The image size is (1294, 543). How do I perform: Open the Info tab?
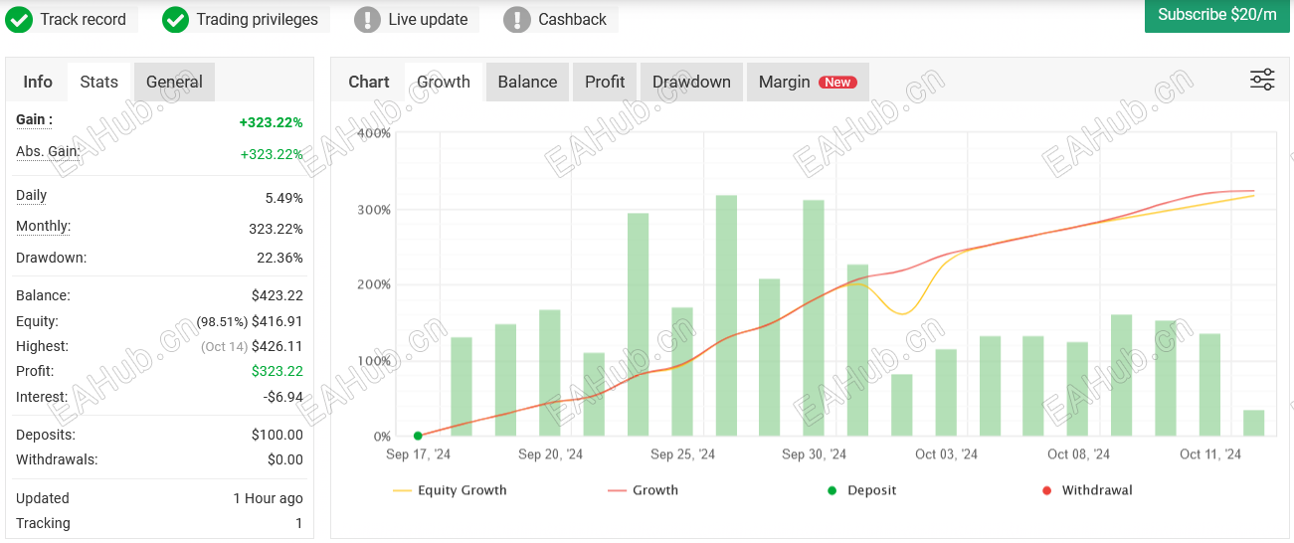38,82
